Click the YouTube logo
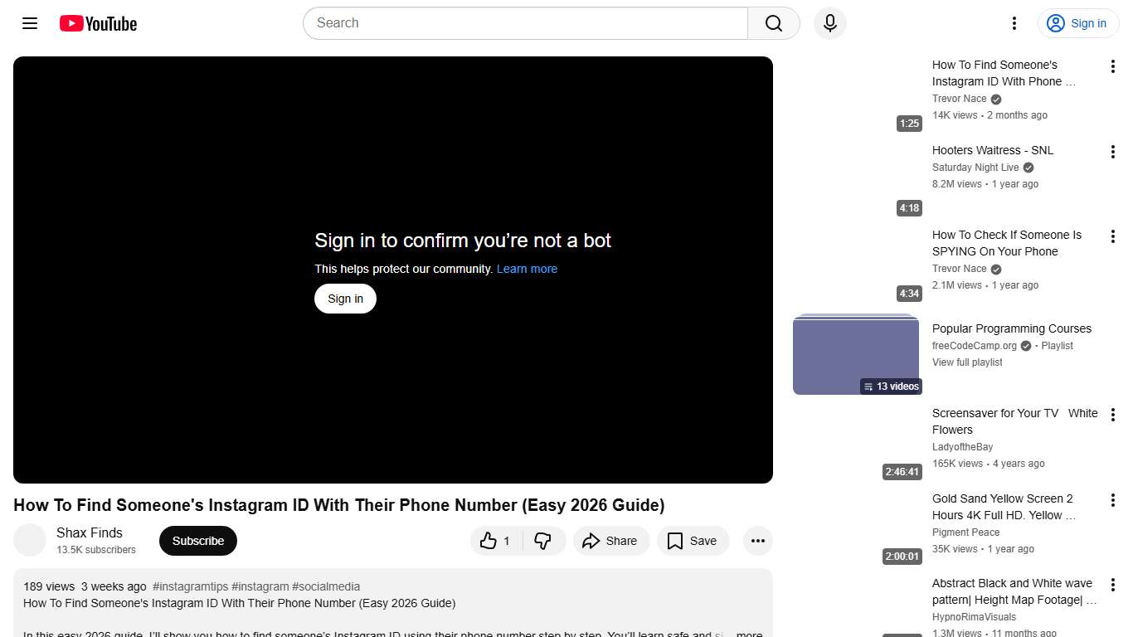1133x637 pixels. click(97, 23)
